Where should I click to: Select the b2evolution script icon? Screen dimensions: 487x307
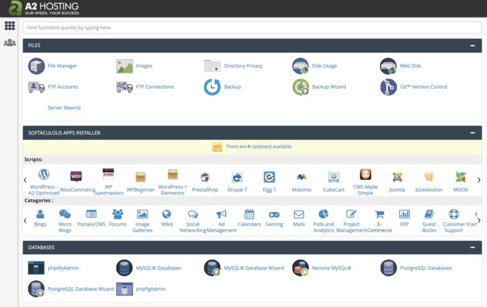click(429, 177)
